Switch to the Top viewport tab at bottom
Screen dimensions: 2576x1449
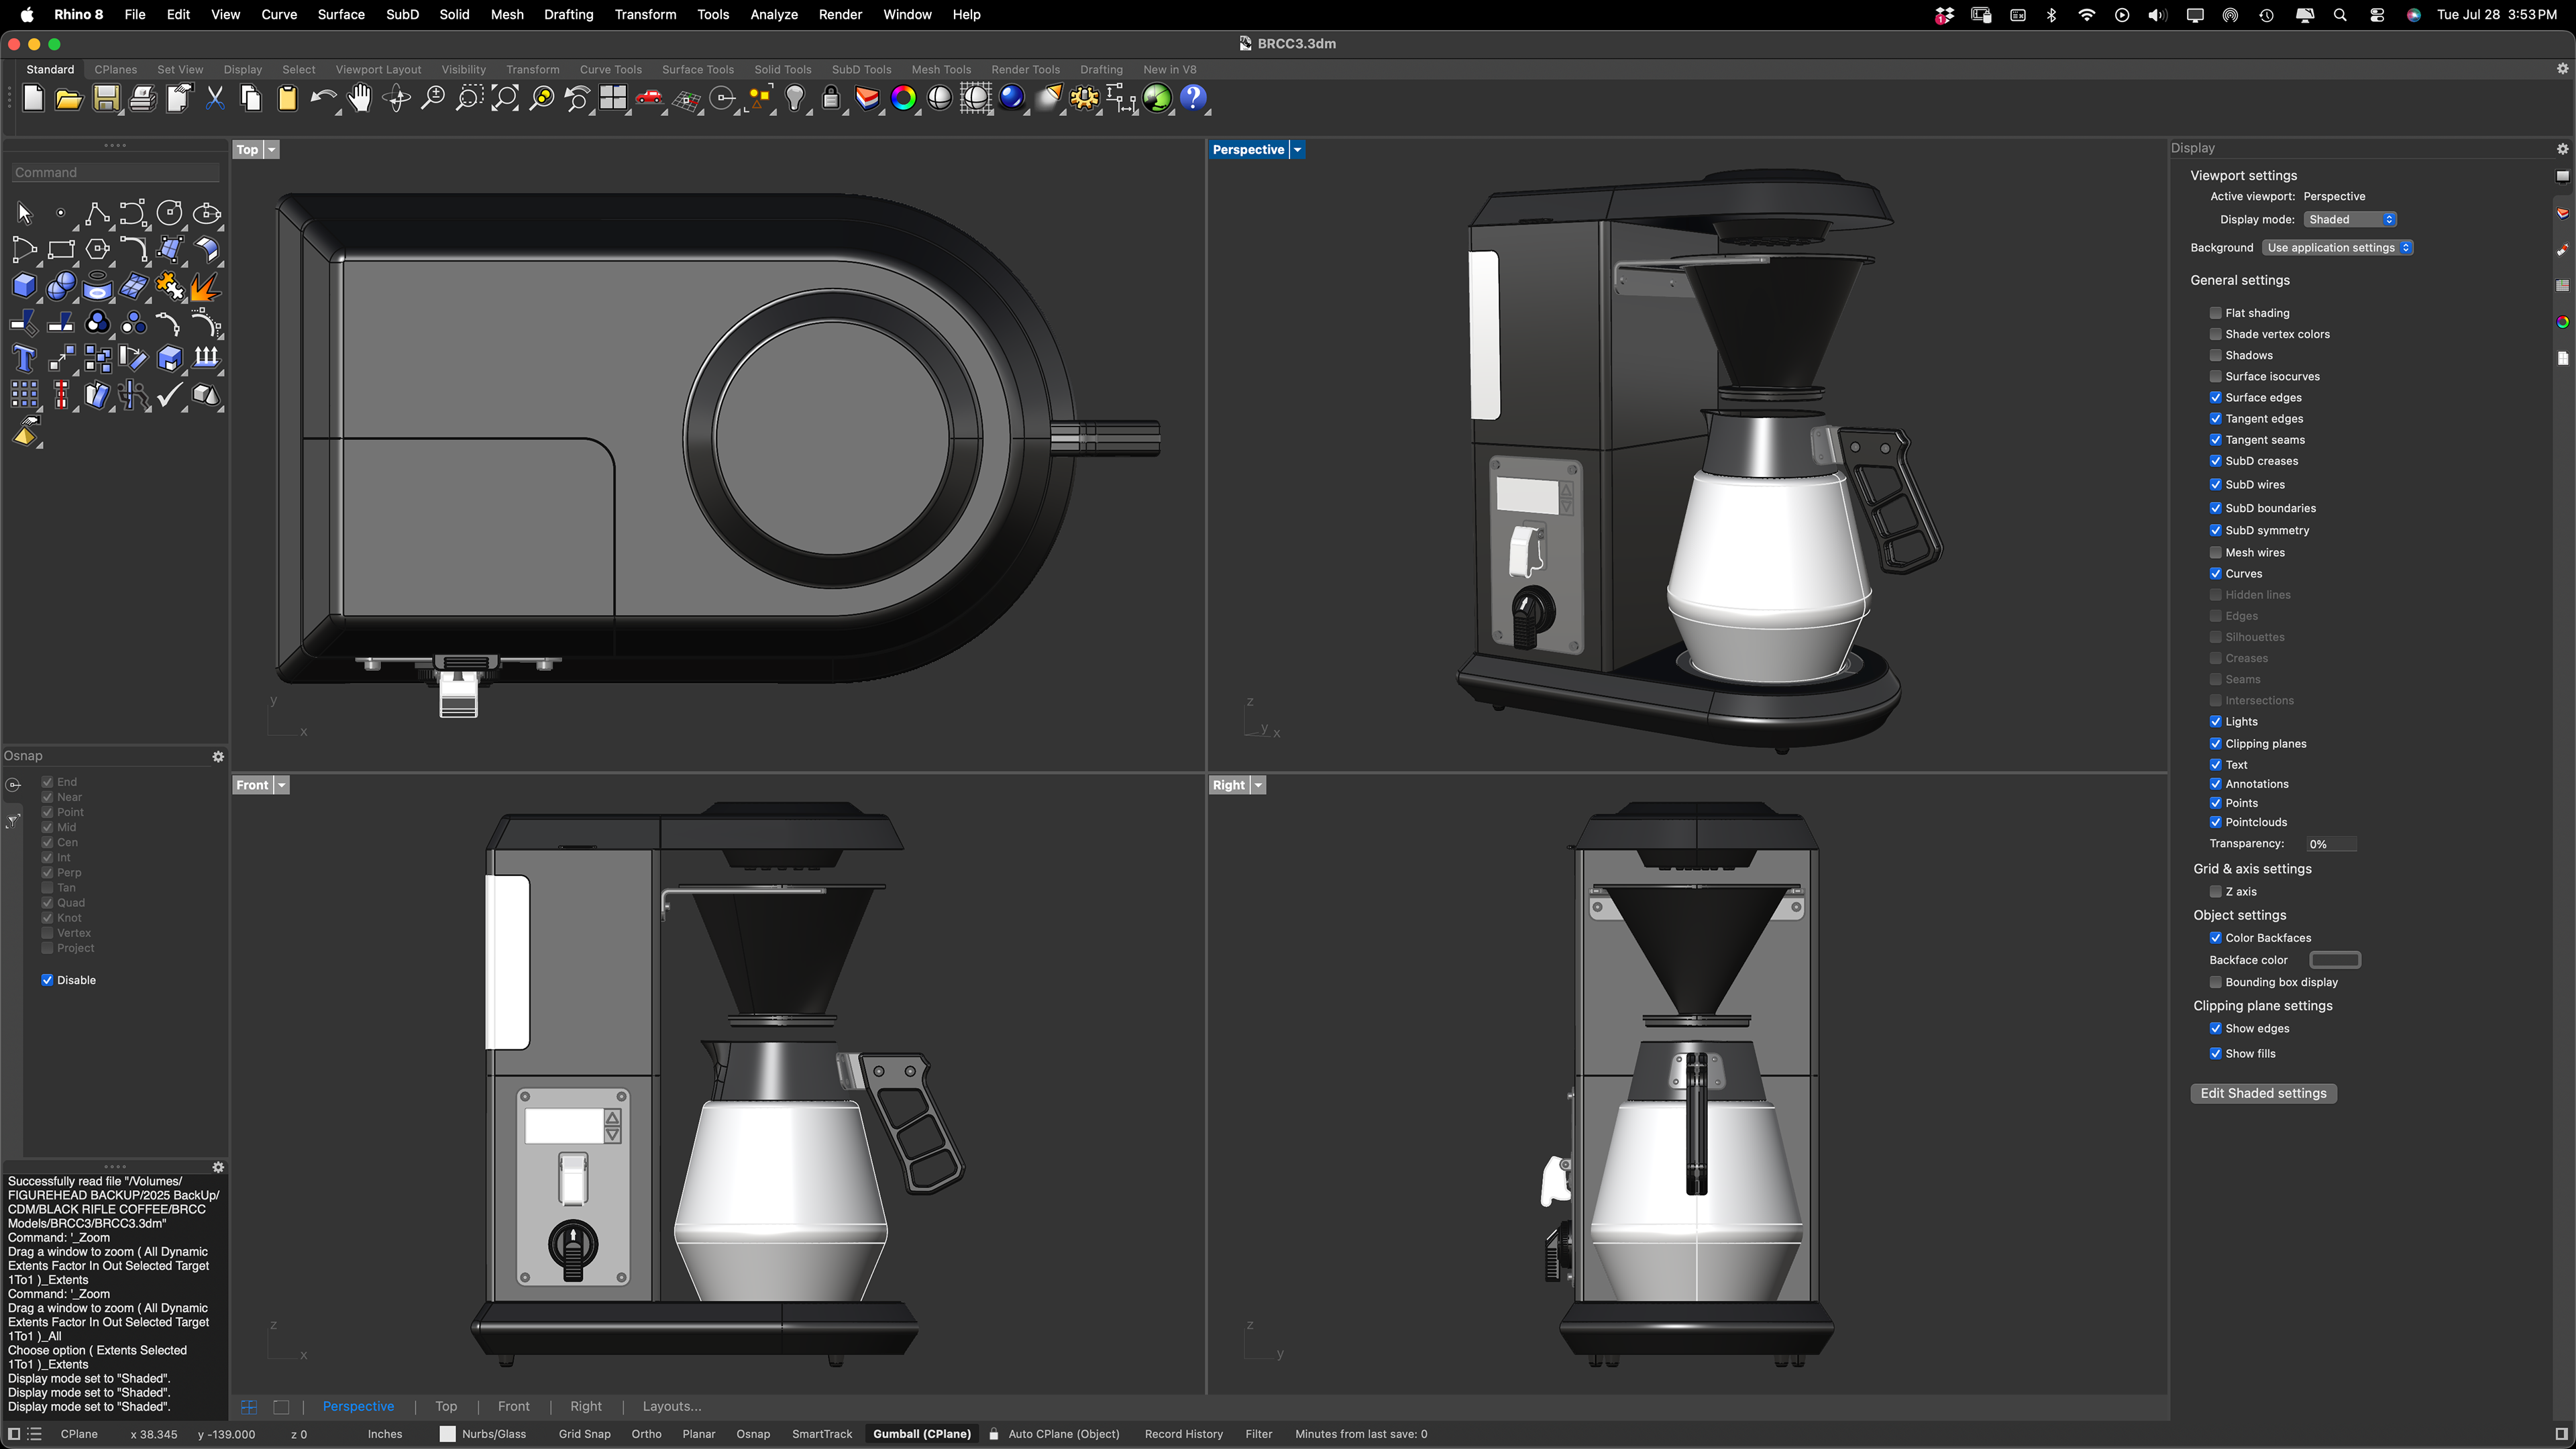coord(446,1406)
